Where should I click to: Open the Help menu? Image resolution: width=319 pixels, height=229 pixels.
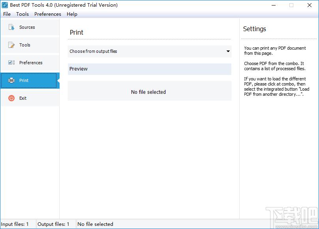click(x=72, y=14)
